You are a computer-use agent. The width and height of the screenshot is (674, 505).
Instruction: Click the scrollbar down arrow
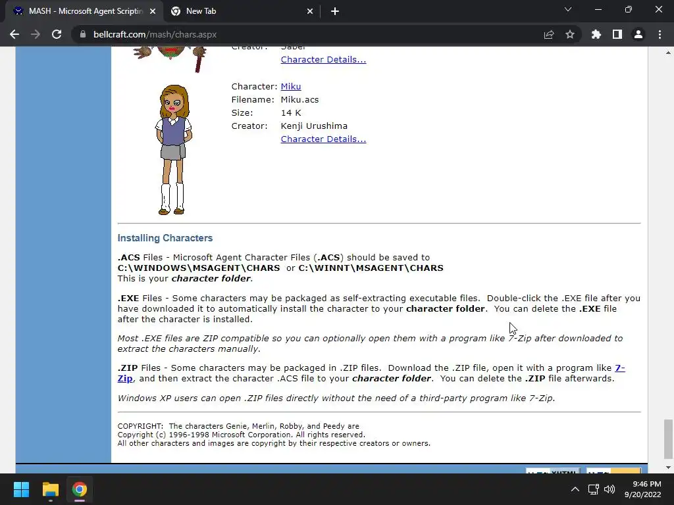click(x=668, y=468)
